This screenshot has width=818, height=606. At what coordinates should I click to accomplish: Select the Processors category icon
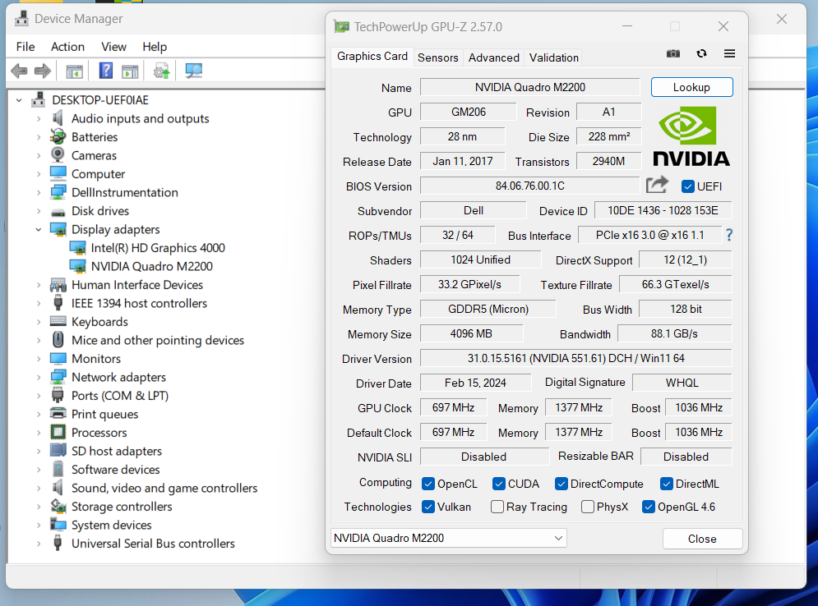[x=58, y=432]
